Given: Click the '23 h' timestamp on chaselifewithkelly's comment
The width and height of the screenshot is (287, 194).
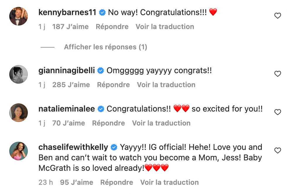Looking at the screenshot, I should pyautogui.click(x=46, y=182).
